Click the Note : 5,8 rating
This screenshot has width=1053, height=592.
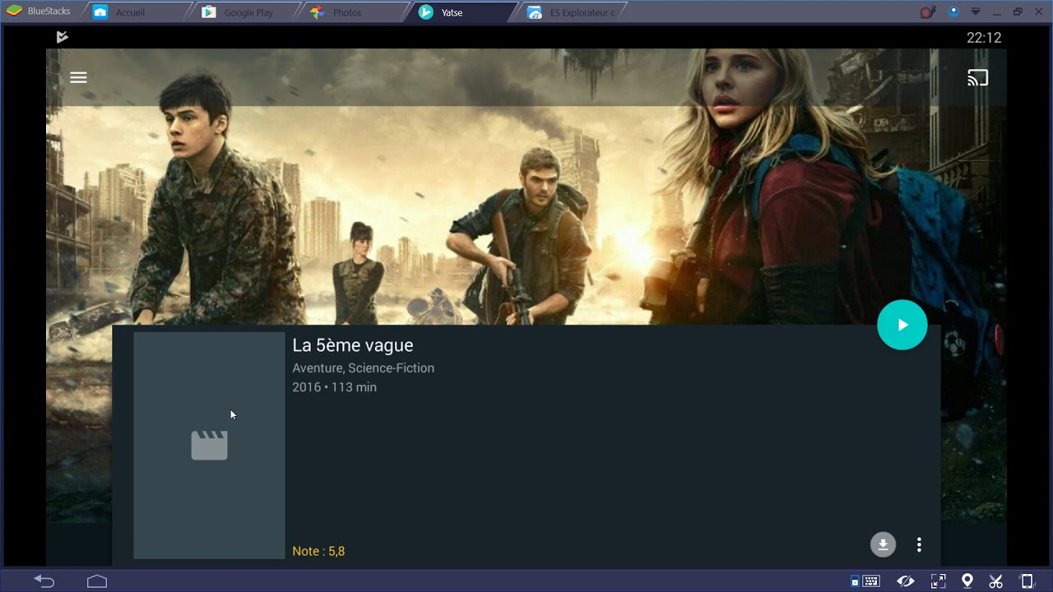318,551
